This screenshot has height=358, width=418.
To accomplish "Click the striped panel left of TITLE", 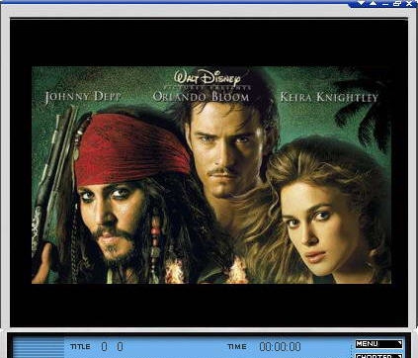I will tap(39, 348).
